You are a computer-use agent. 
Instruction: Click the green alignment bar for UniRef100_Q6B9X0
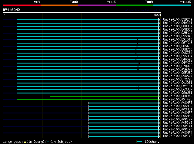click(x=104, y=96)
